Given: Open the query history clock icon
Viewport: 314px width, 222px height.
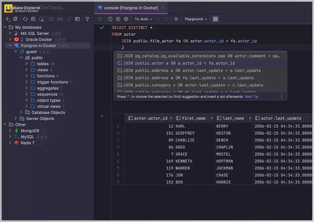Looking at the screenshot, I should coord(110,19).
